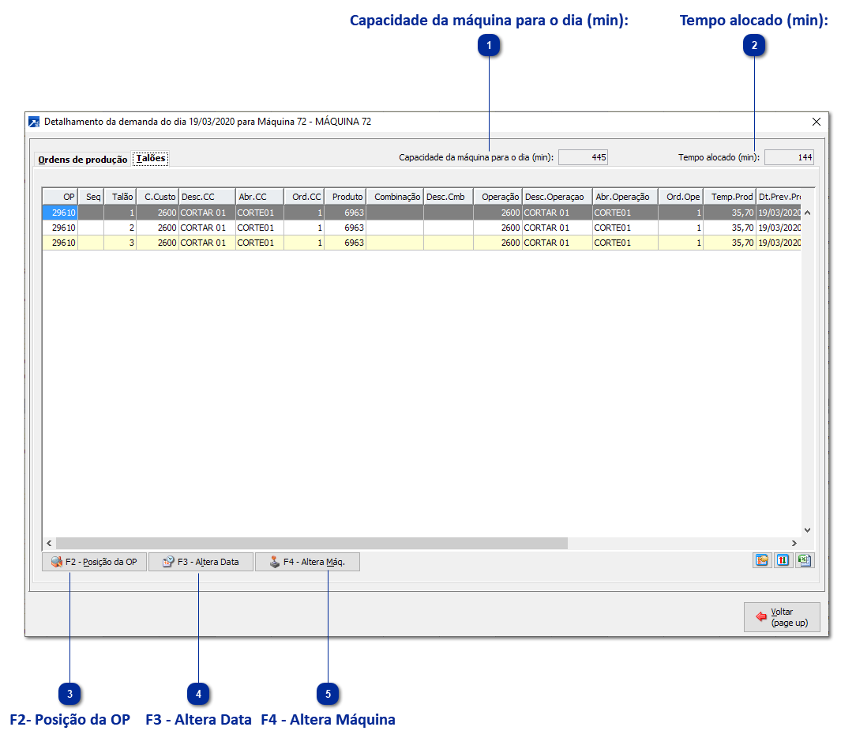Click CORTAR 01 under Desc.CC in Talão 2 row
The height and width of the screenshot is (742, 841).
207,228
